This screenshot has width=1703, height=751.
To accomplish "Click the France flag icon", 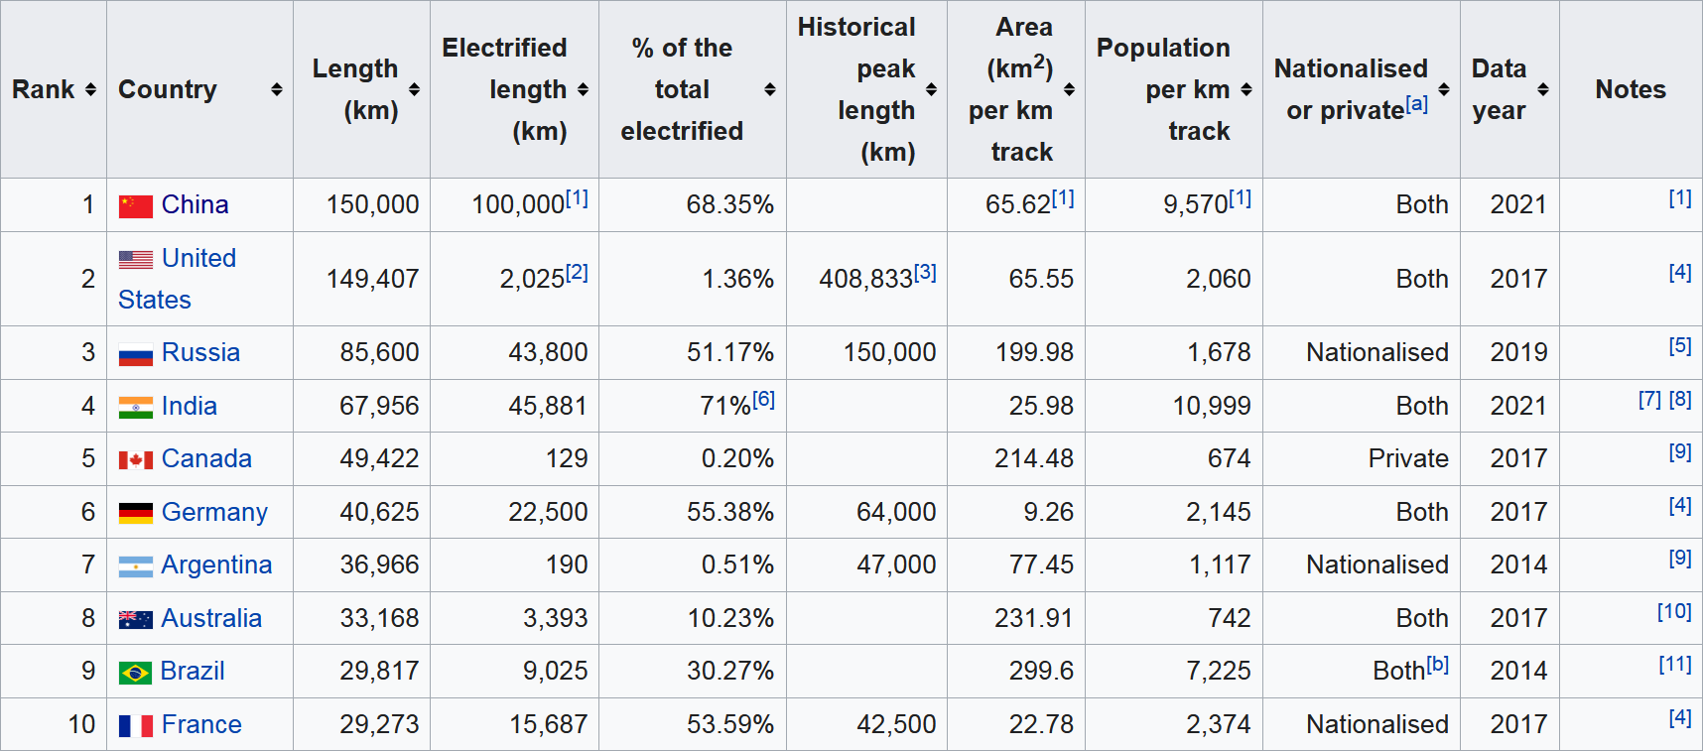I will (x=136, y=726).
